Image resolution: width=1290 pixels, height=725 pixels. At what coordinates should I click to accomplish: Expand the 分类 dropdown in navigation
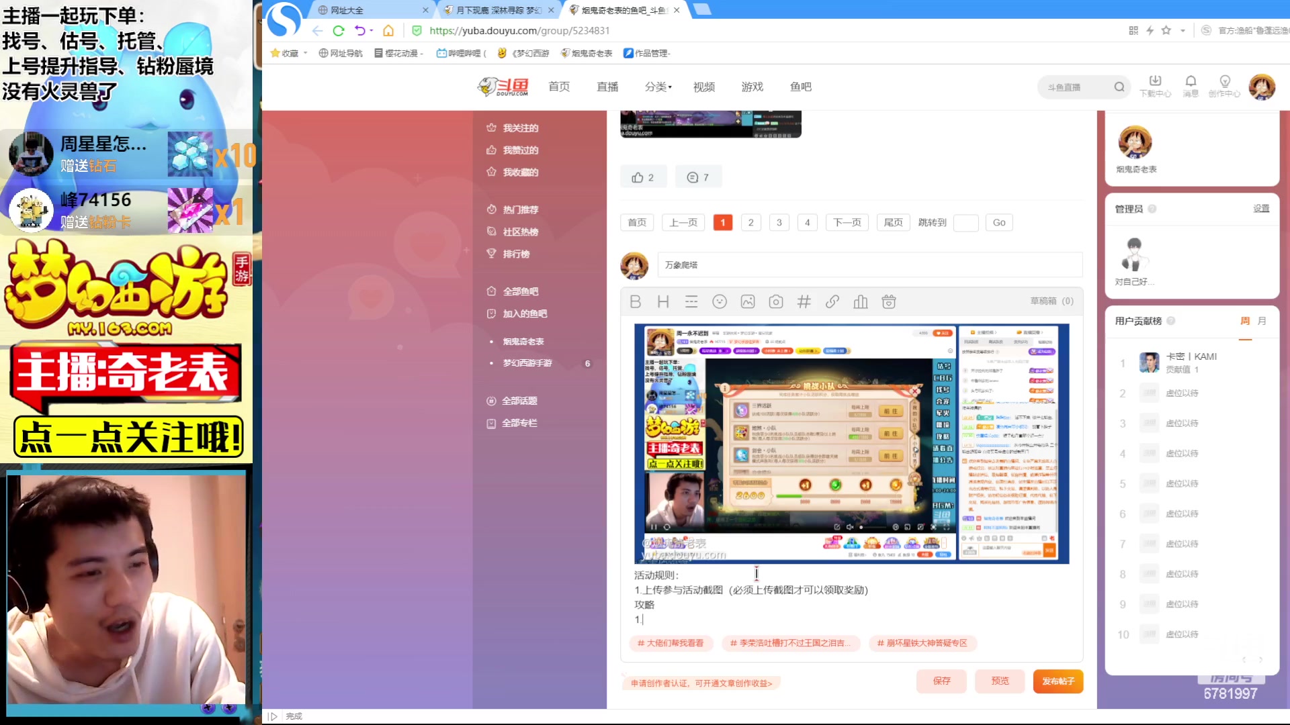[x=658, y=87]
